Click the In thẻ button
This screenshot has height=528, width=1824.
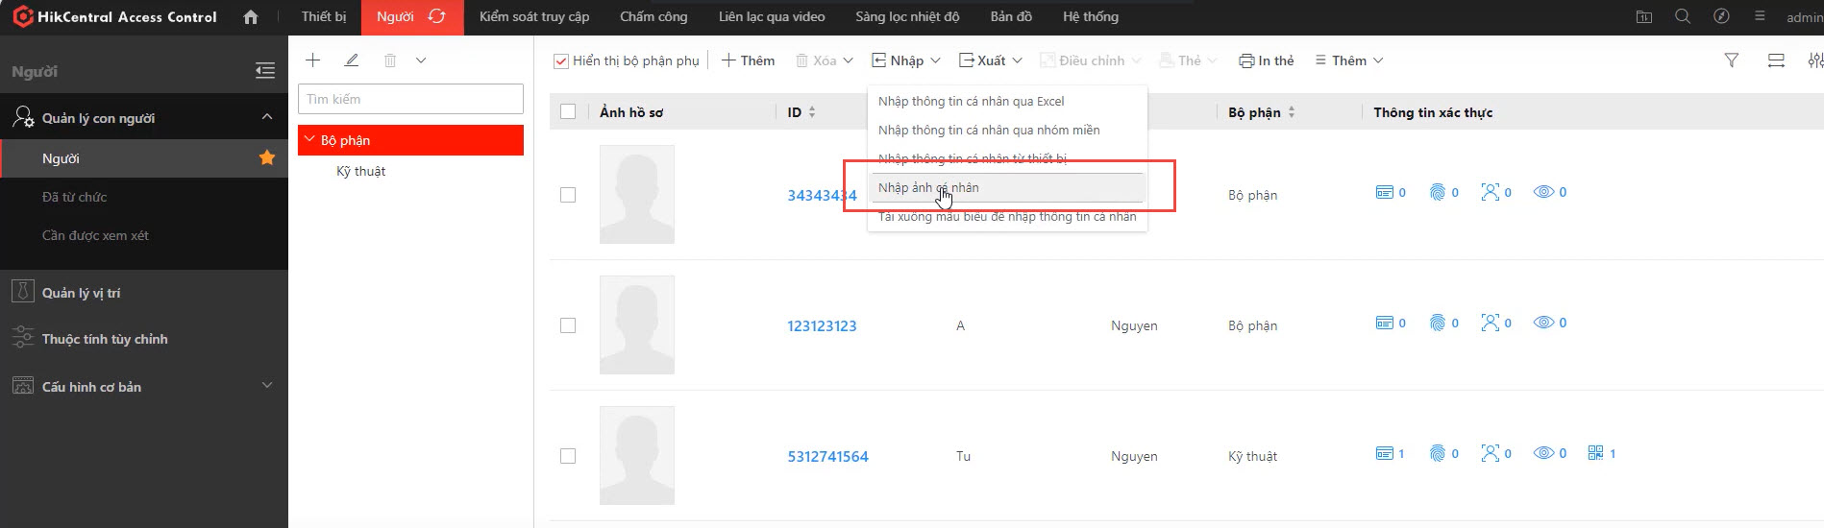tap(1266, 60)
